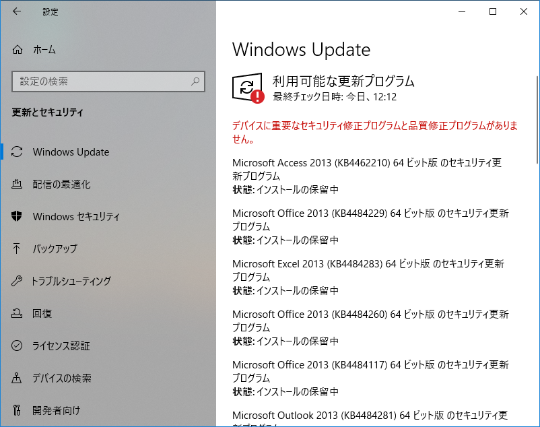
Task: Open 配信の最適化 settings page
Action: [61, 185]
